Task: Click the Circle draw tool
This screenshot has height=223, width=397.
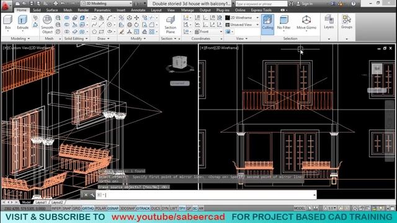Action: tap(109, 25)
